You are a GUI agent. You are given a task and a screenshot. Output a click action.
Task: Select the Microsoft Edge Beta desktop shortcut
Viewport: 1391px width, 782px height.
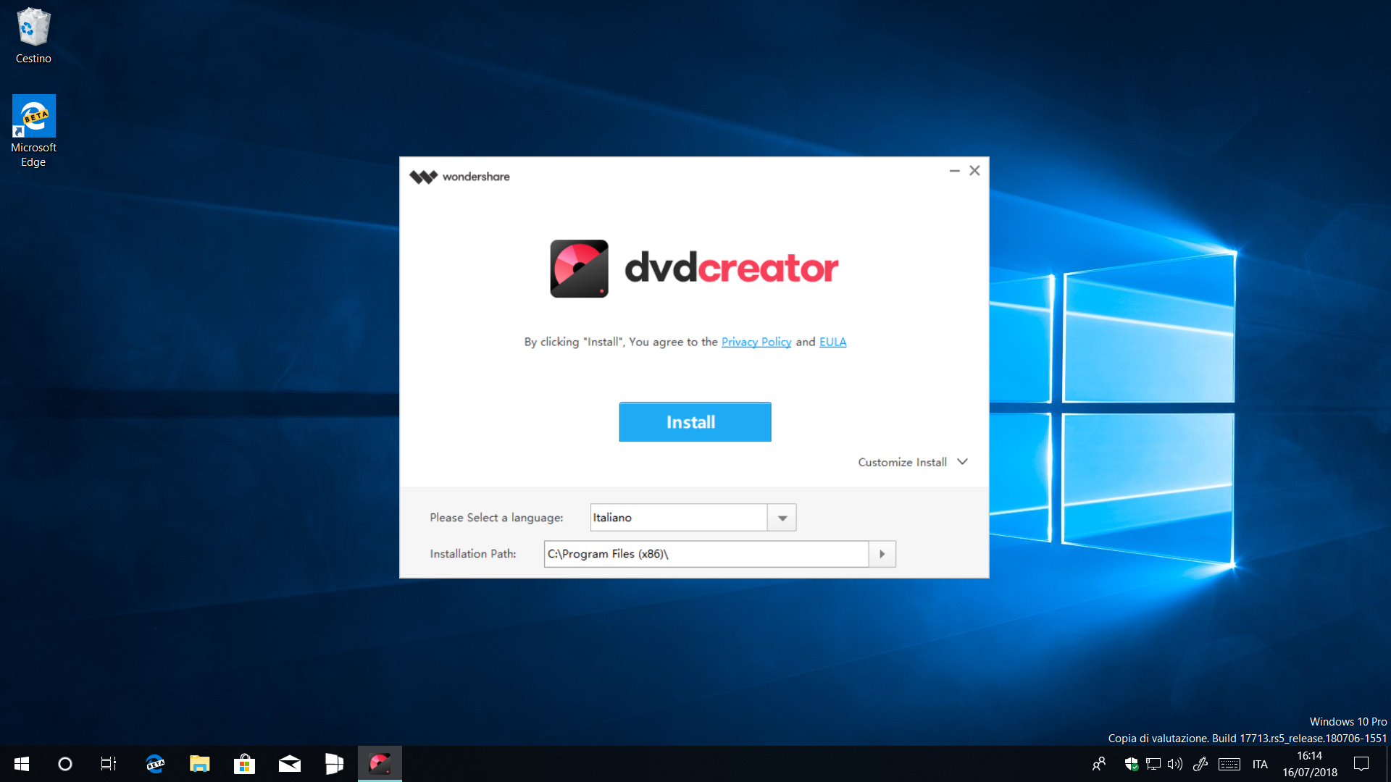33,132
